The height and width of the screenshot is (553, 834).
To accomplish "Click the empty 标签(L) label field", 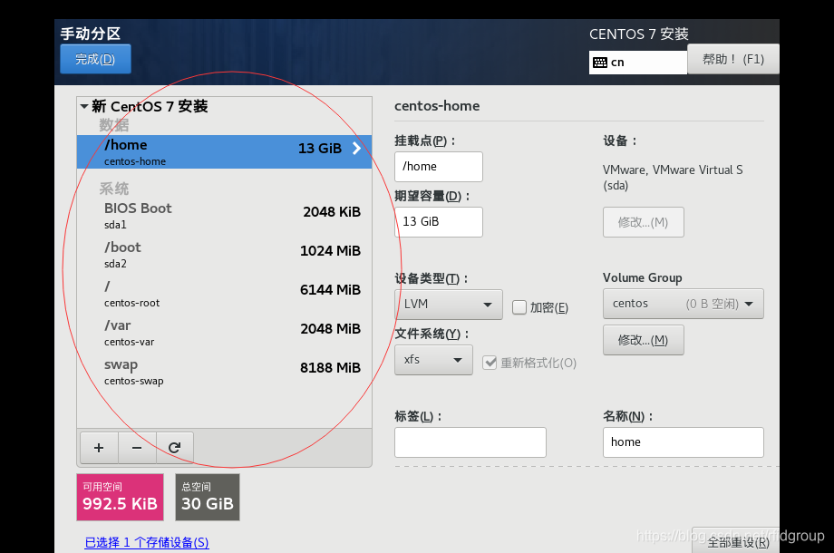I will tap(470, 442).
